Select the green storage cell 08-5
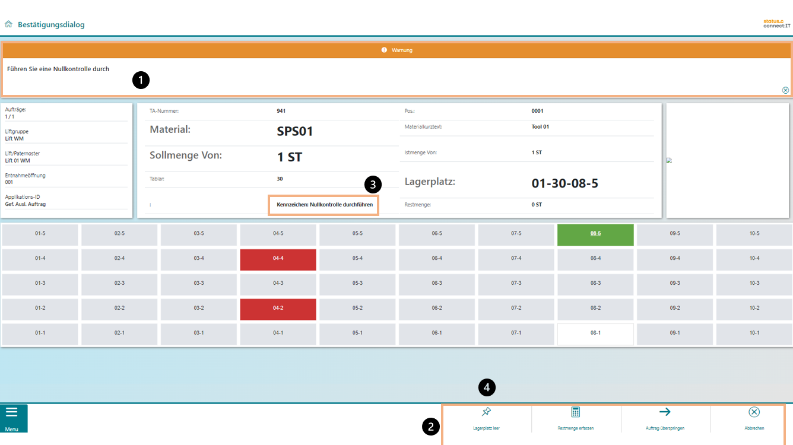This screenshot has width=793, height=445. tap(595, 234)
